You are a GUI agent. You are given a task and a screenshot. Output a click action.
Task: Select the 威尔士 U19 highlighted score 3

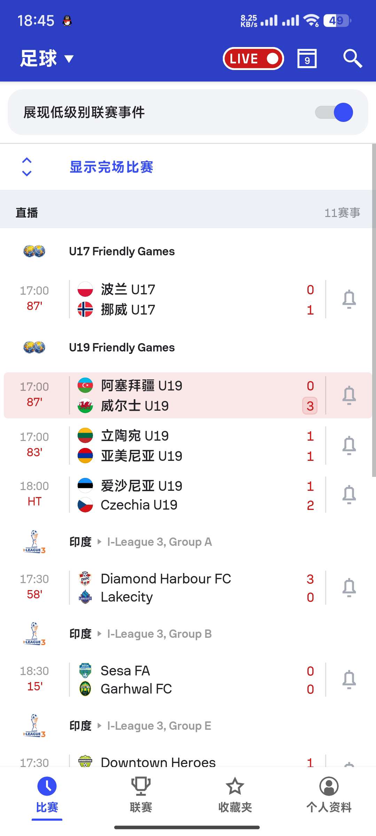(310, 406)
